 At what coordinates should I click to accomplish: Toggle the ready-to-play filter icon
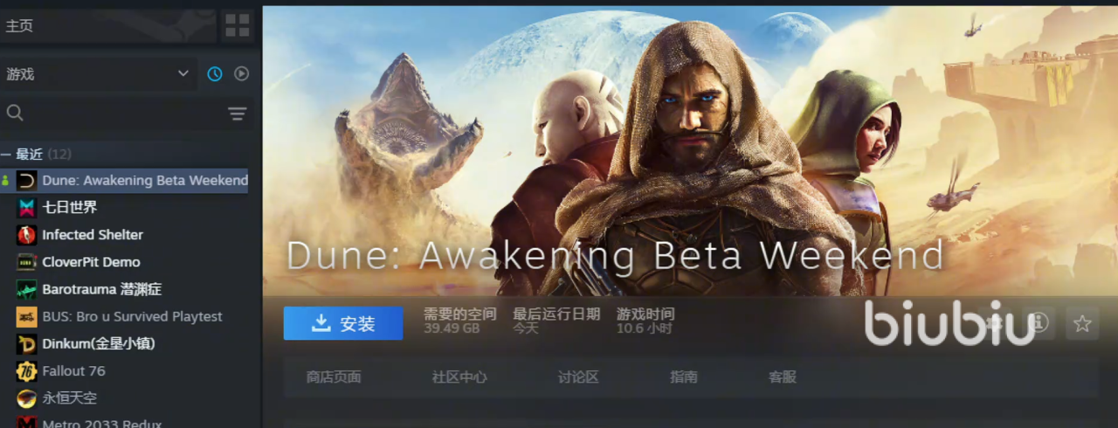click(241, 74)
